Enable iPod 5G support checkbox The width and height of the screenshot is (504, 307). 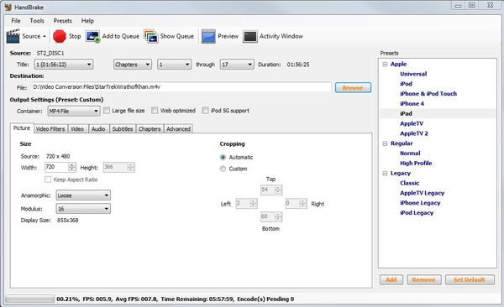(205, 111)
